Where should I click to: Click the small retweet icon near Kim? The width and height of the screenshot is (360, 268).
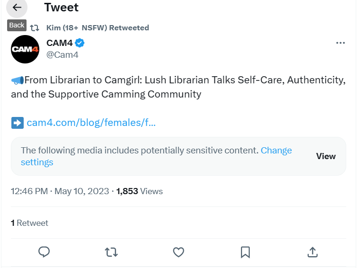coord(35,28)
